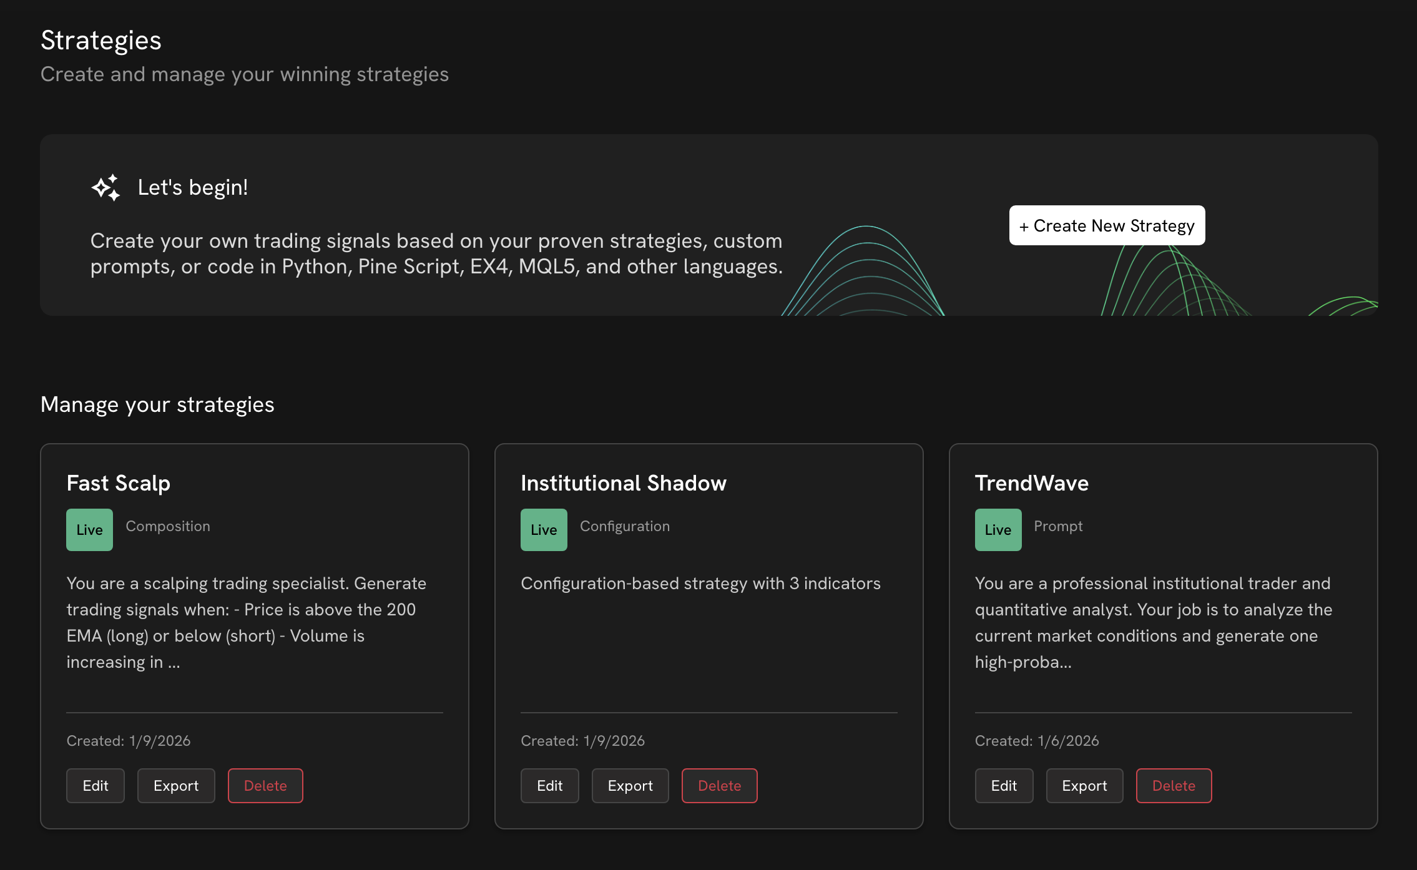Edit the Fast Scalp strategy
Screen dimensions: 1417x870
click(96, 786)
